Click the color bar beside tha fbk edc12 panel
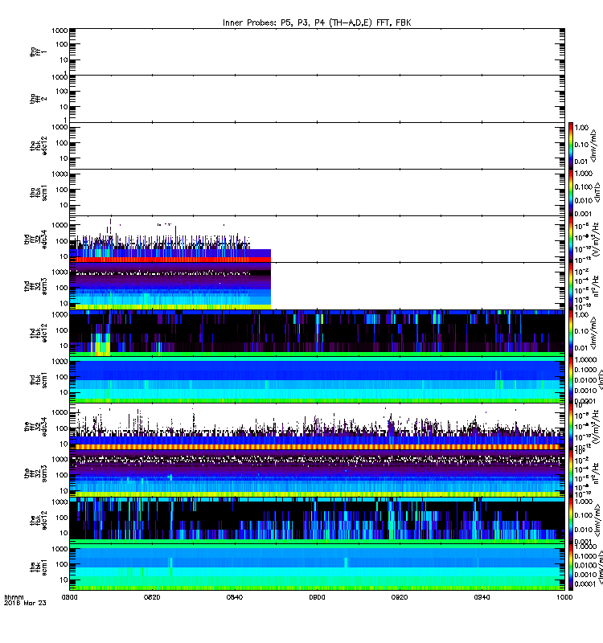 [x=571, y=145]
